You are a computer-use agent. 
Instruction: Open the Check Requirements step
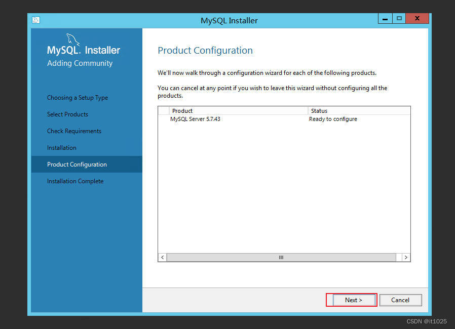click(74, 131)
